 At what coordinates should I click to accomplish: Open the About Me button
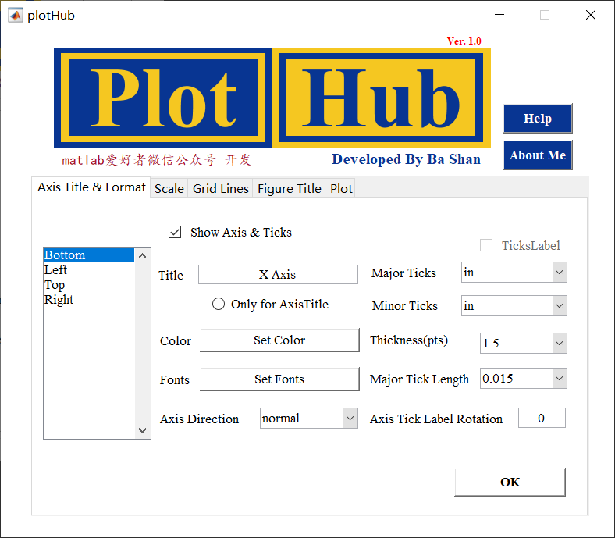point(538,155)
